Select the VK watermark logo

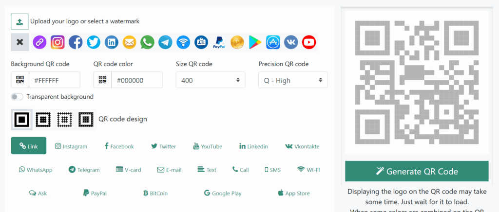click(291, 42)
